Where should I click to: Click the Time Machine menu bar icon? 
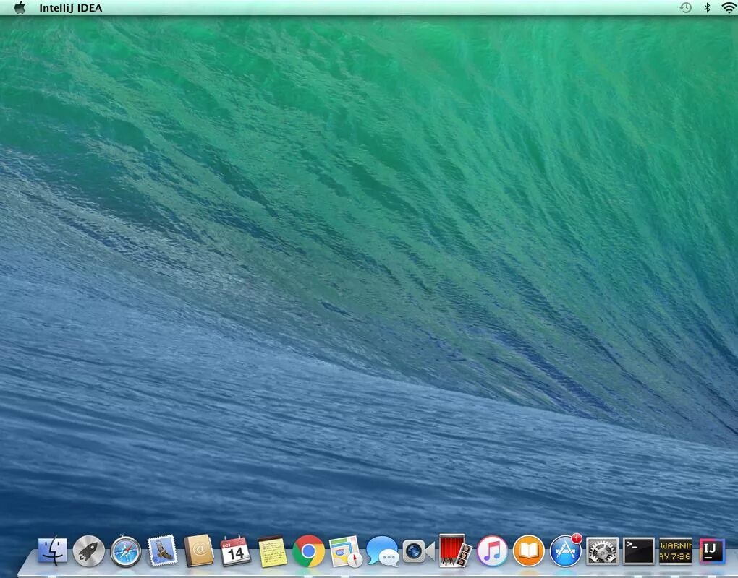pyautogui.click(x=686, y=7)
